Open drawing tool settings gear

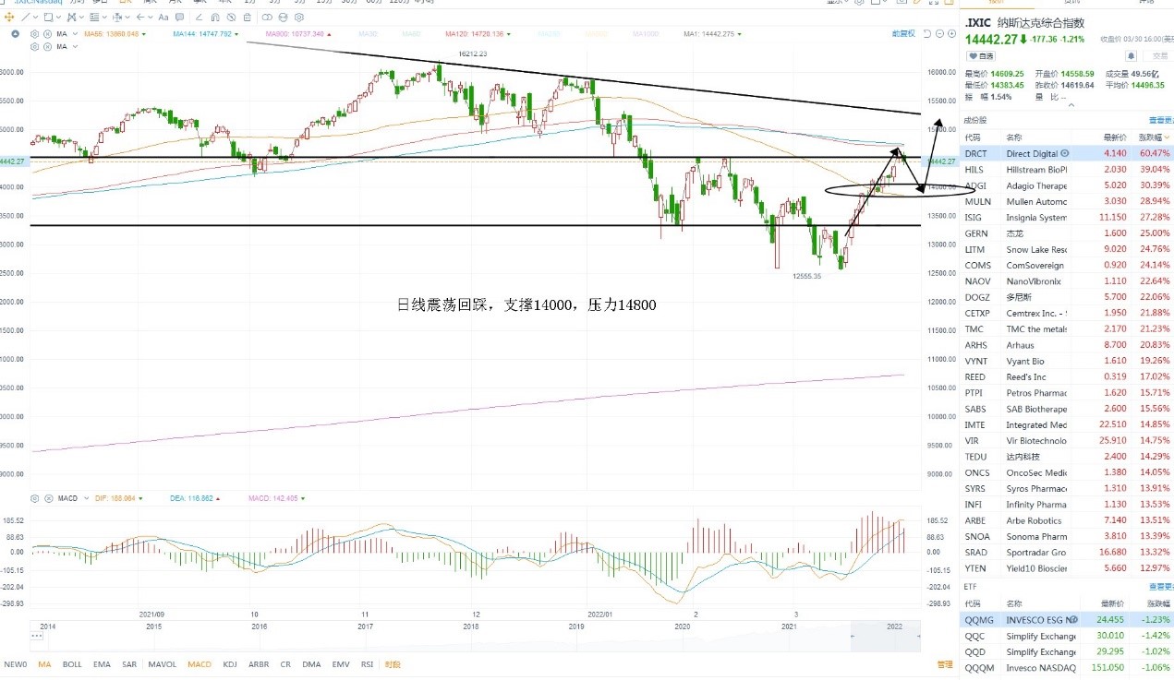pyautogui.click(x=299, y=17)
